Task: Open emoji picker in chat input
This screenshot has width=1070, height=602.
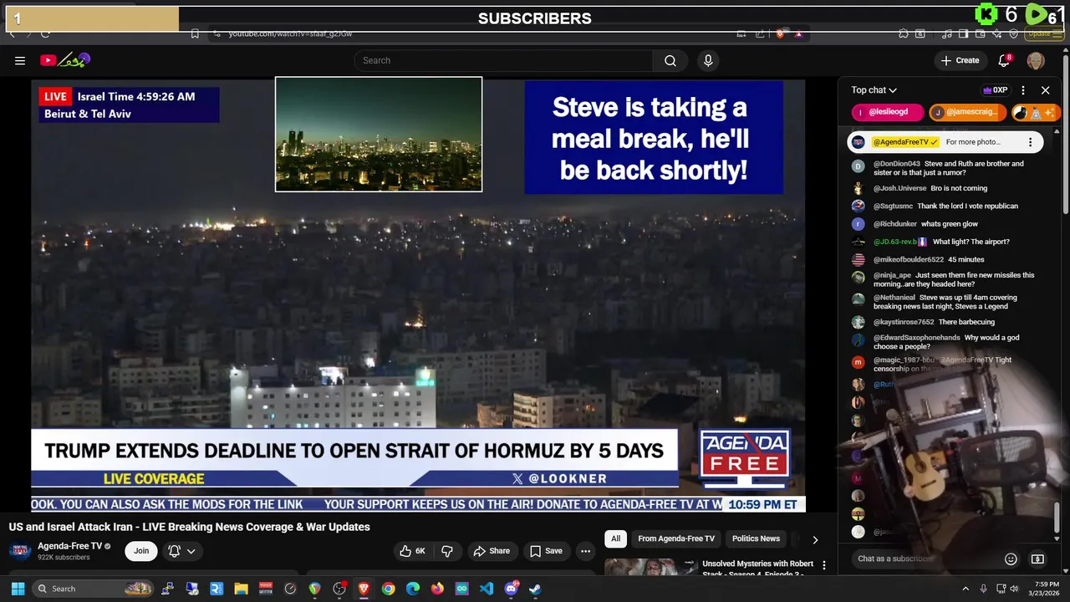Action: (1011, 559)
